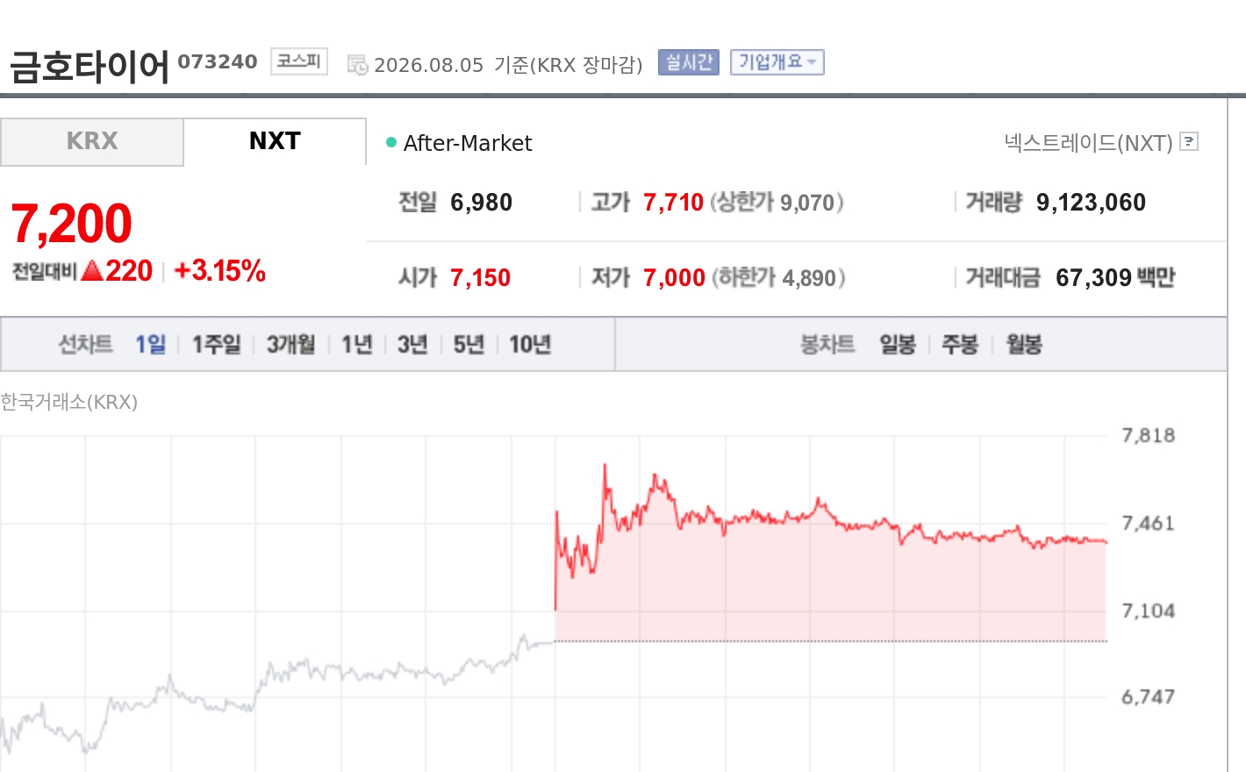Click the NXT help question-mark icon
Screen dimensions: 1246x772
(1189, 141)
